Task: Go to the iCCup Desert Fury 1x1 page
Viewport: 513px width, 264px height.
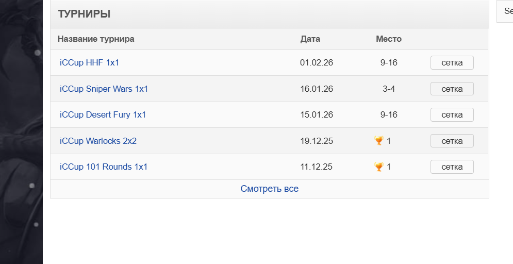Action: tap(103, 114)
